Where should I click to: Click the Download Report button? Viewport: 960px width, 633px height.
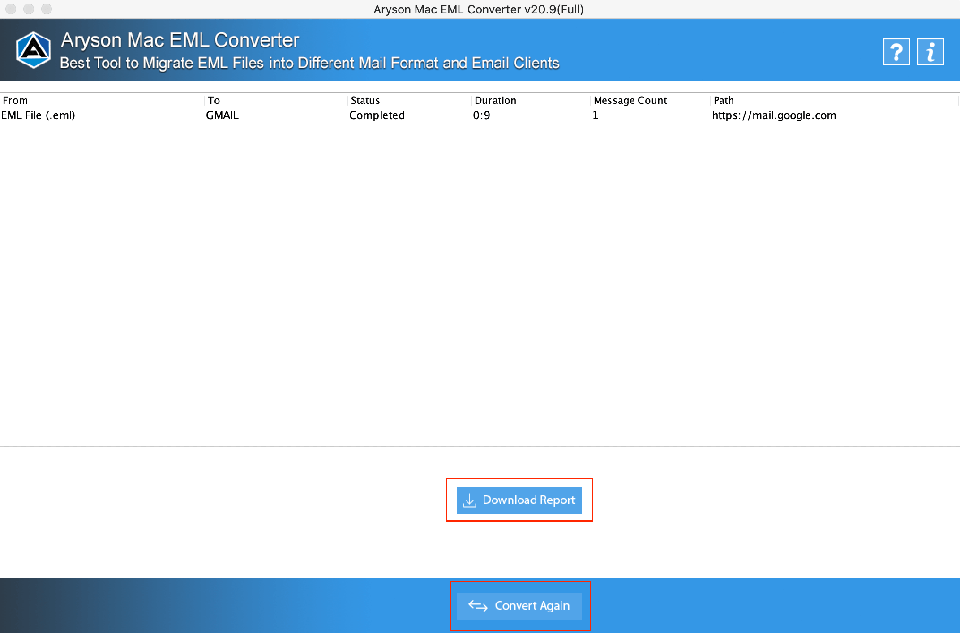(519, 500)
